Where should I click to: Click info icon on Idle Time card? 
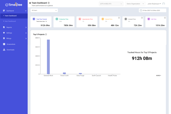click(x=165, y=18)
